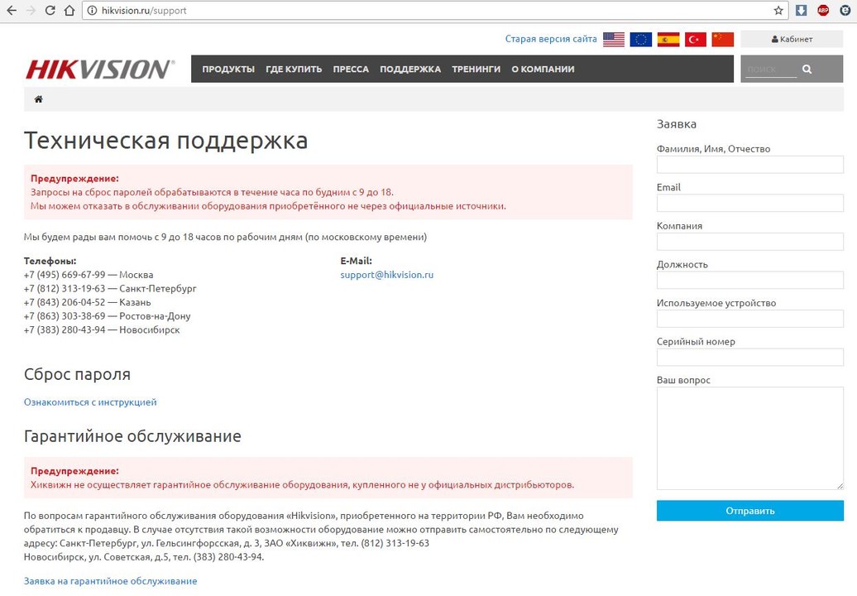Focus the Должность input field
This screenshot has height=596, width=857.
pyautogui.click(x=749, y=280)
